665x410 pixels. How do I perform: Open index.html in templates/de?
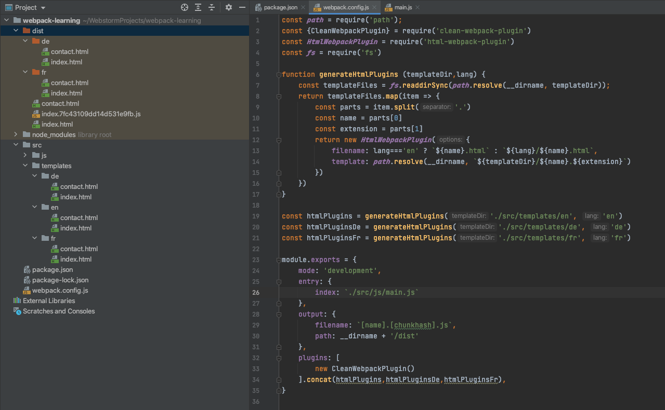coord(76,197)
